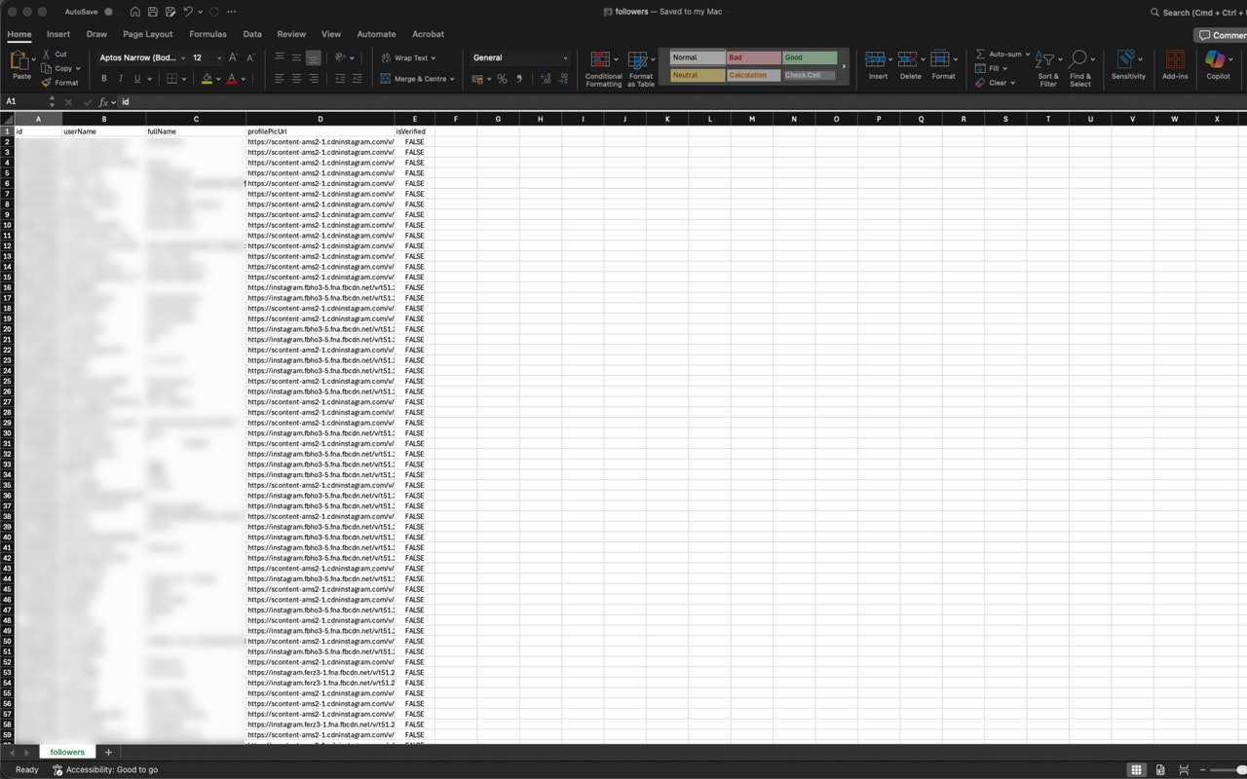Apply the Neutral cell style swatch
This screenshot has height=779, width=1247.
point(698,75)
